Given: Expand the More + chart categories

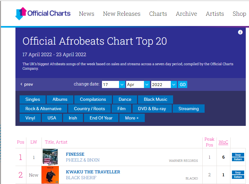Looking at the screenshot, I should (x=132, y=118).
